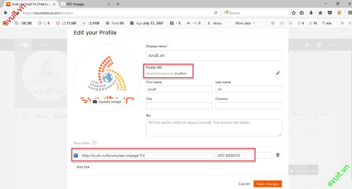Reload the page using the refresh icon

click(x=216, y=13)
